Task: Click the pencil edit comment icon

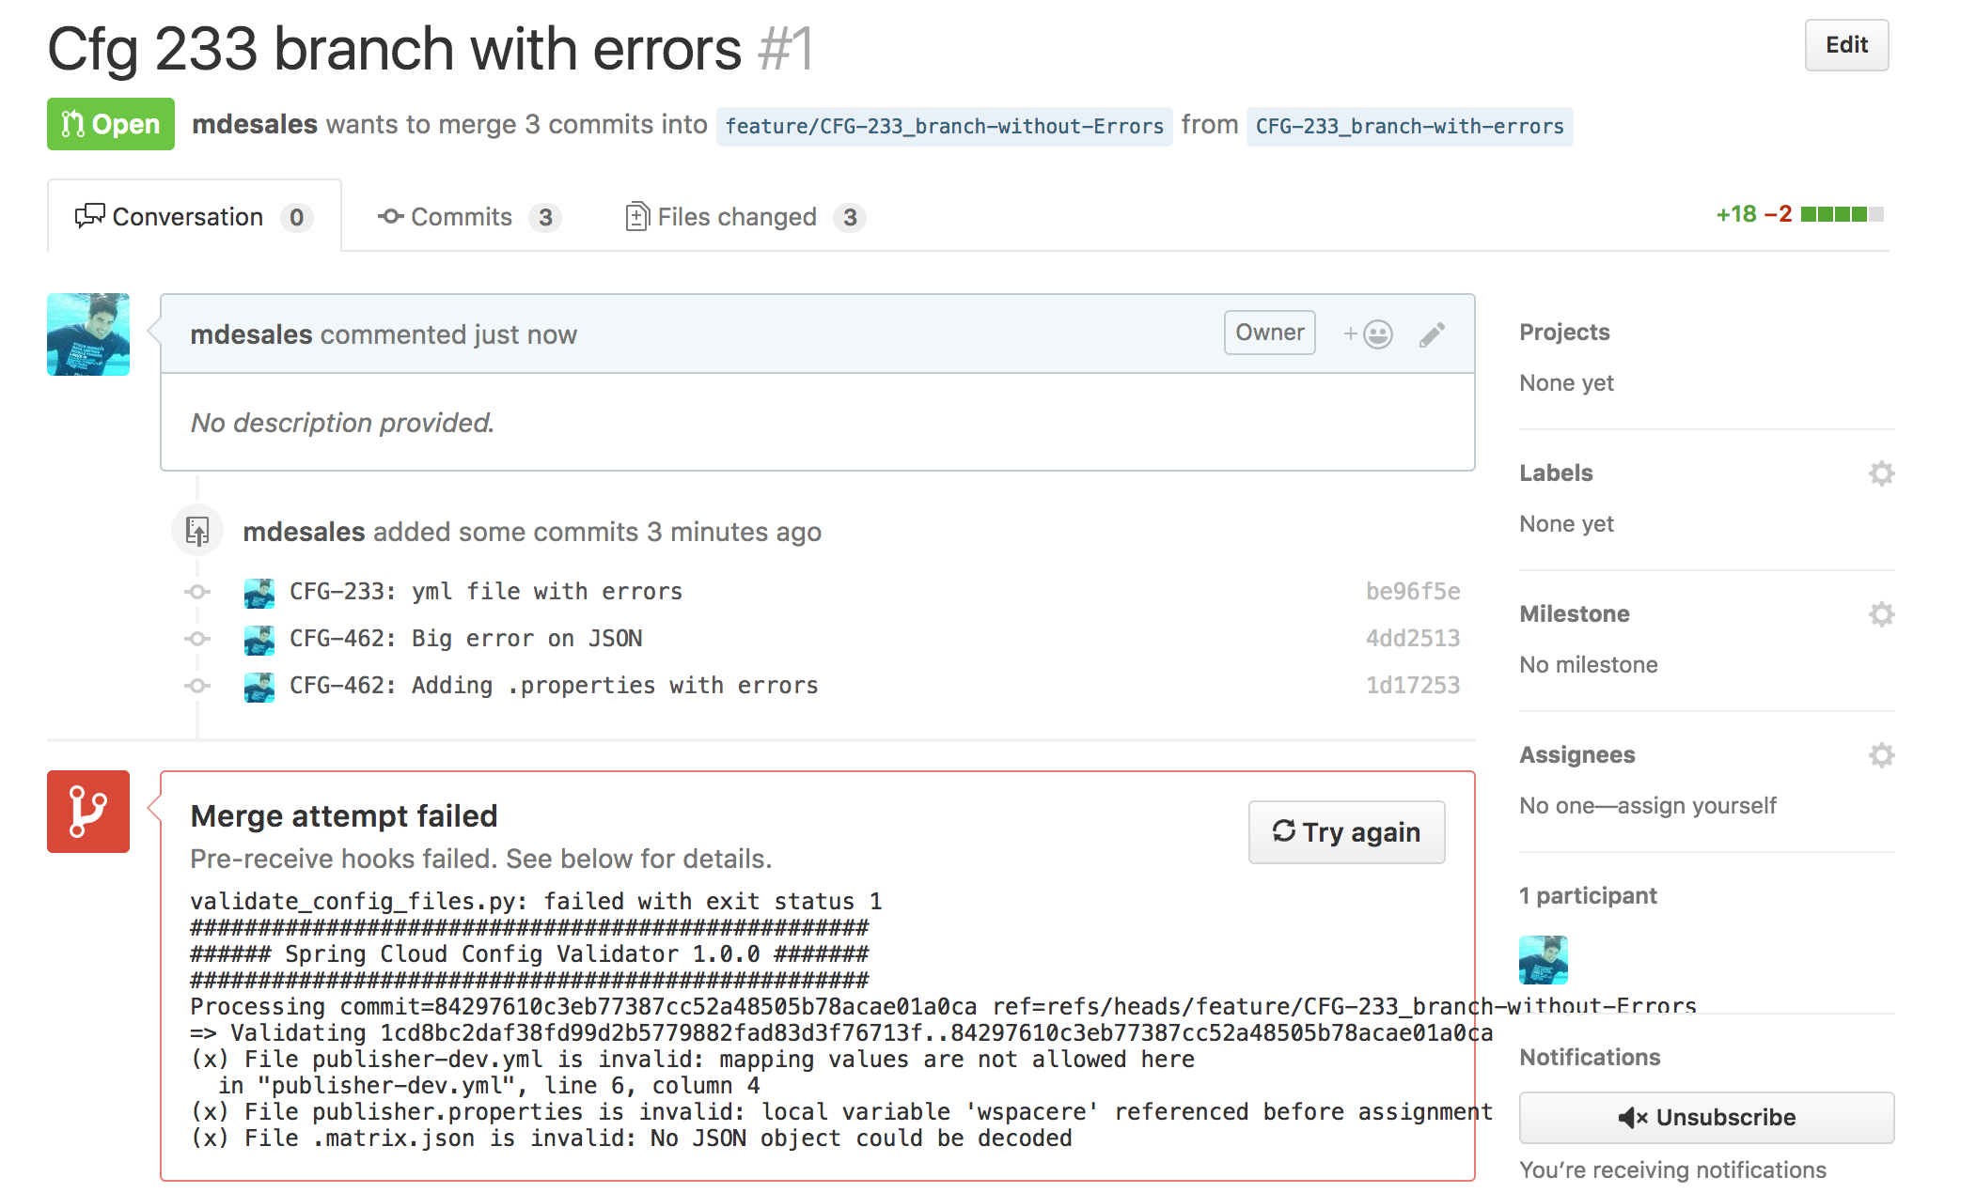Action: (1432, 334)
